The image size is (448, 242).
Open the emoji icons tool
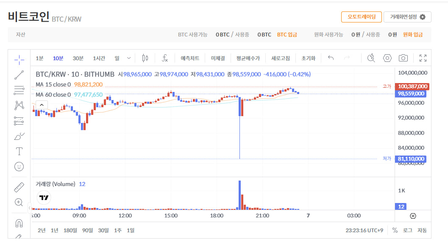[19, 167]
